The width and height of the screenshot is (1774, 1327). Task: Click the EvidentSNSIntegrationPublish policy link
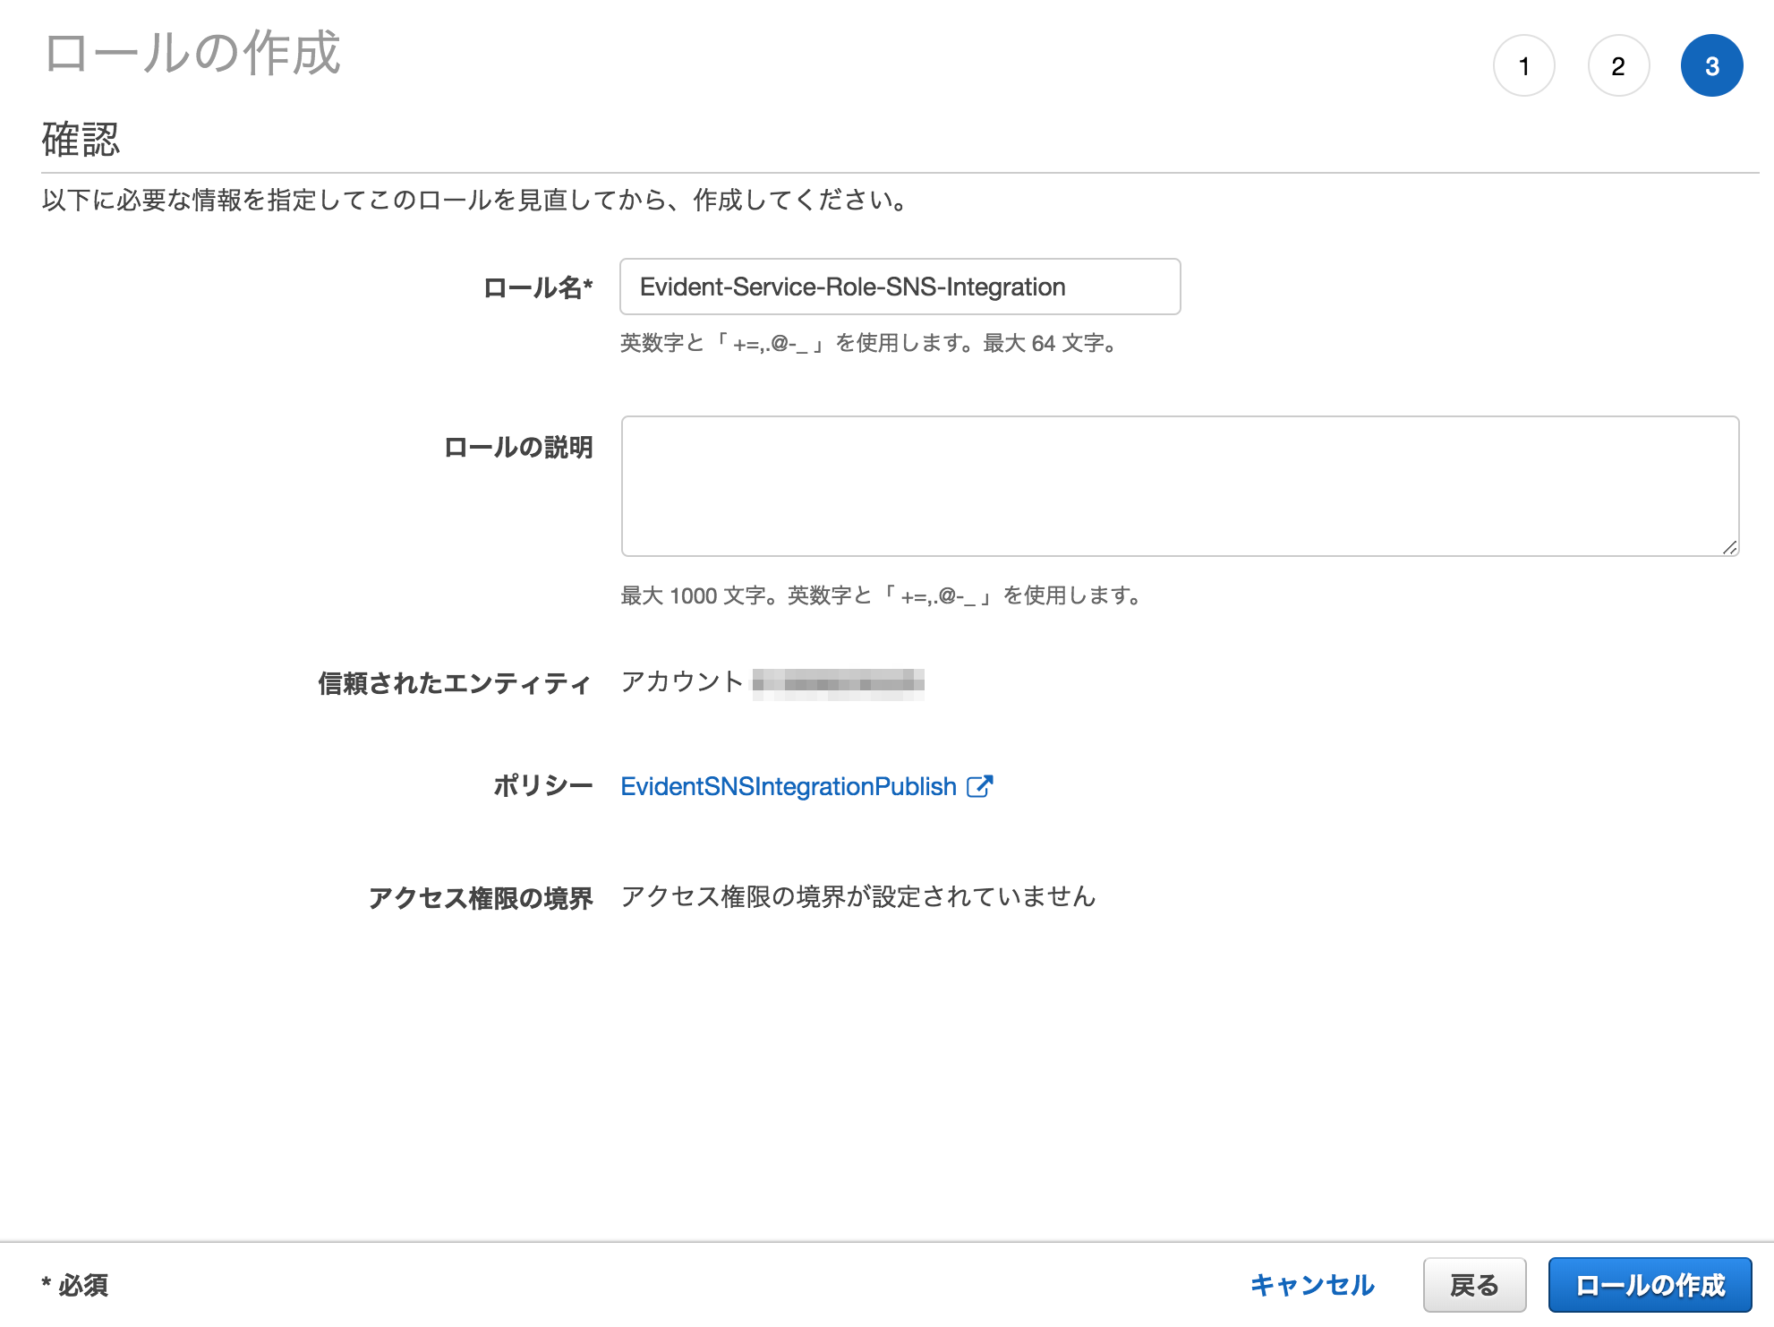pyautogui.click(x=789, y=786)
